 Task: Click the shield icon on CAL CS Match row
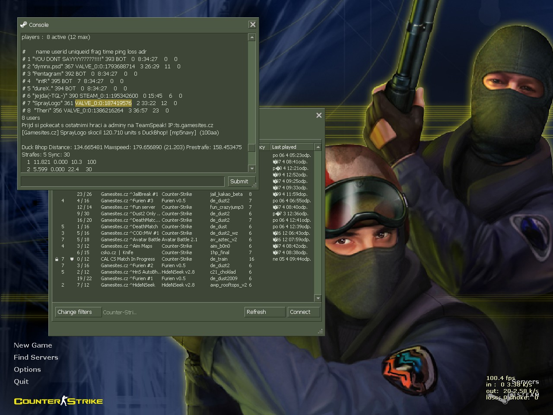72,259
